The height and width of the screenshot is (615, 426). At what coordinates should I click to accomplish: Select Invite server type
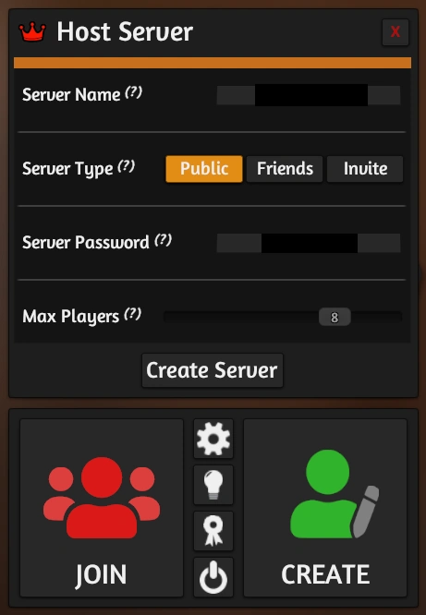(x=365, y=169)
